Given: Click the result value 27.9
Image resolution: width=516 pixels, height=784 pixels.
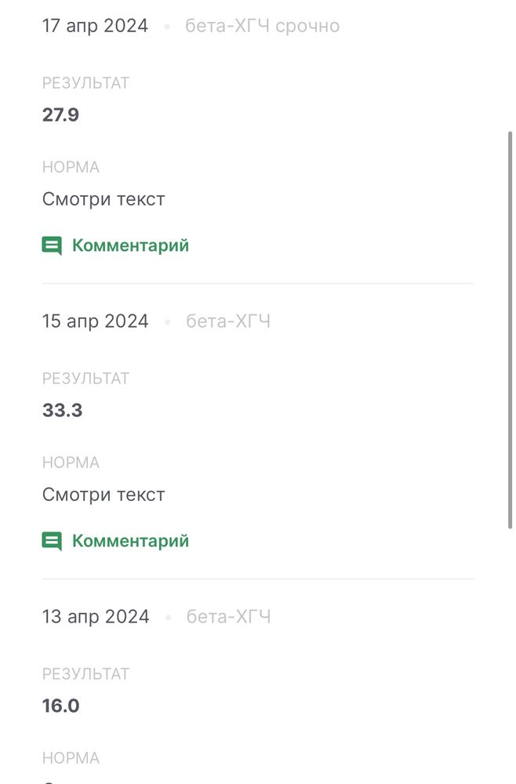Looking at the screenshot, I should pyautogui.click(x=62, y=114).
